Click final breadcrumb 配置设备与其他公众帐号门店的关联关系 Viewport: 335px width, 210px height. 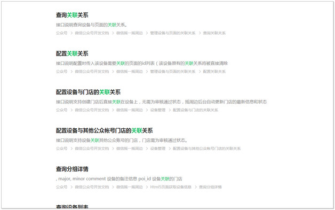pos(206,149)
